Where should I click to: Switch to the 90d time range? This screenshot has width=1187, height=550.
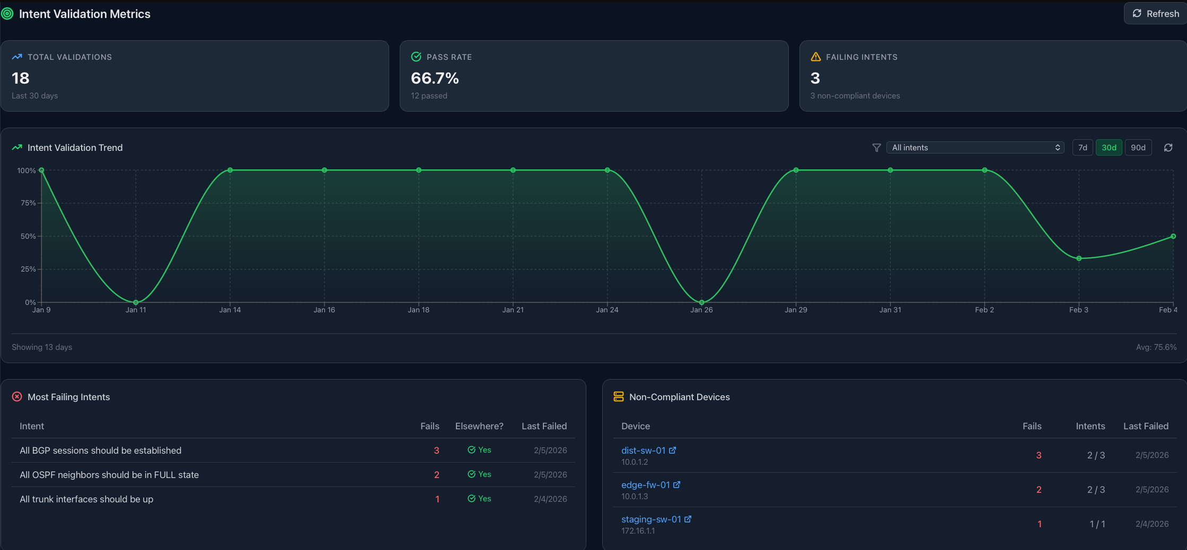[1138, 147]
